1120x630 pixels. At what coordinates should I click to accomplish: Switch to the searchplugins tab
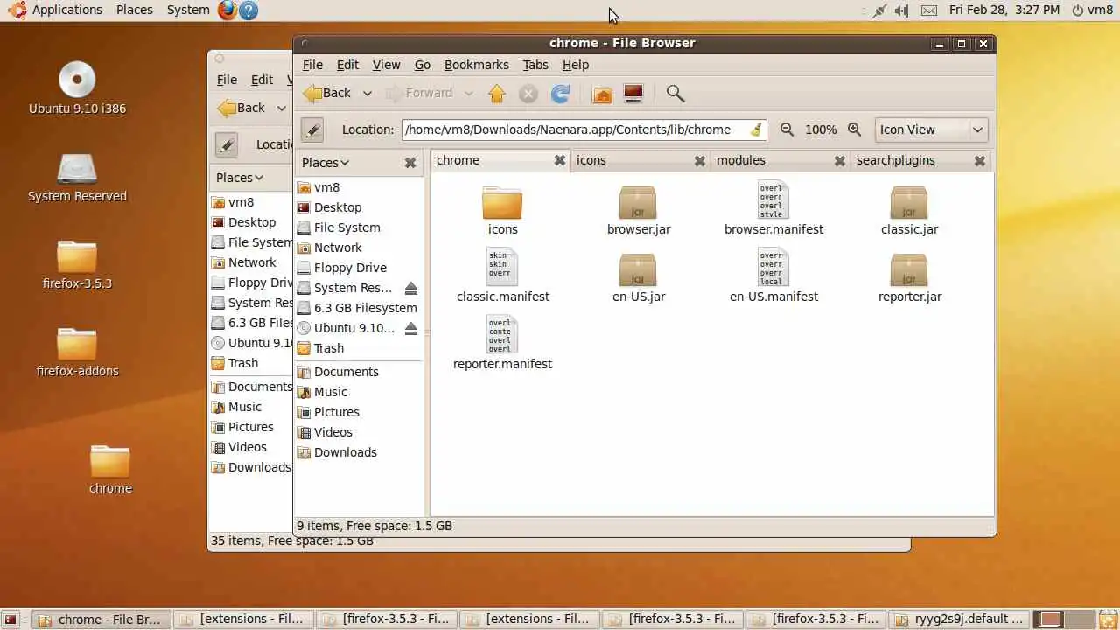(x=920, y=161)
